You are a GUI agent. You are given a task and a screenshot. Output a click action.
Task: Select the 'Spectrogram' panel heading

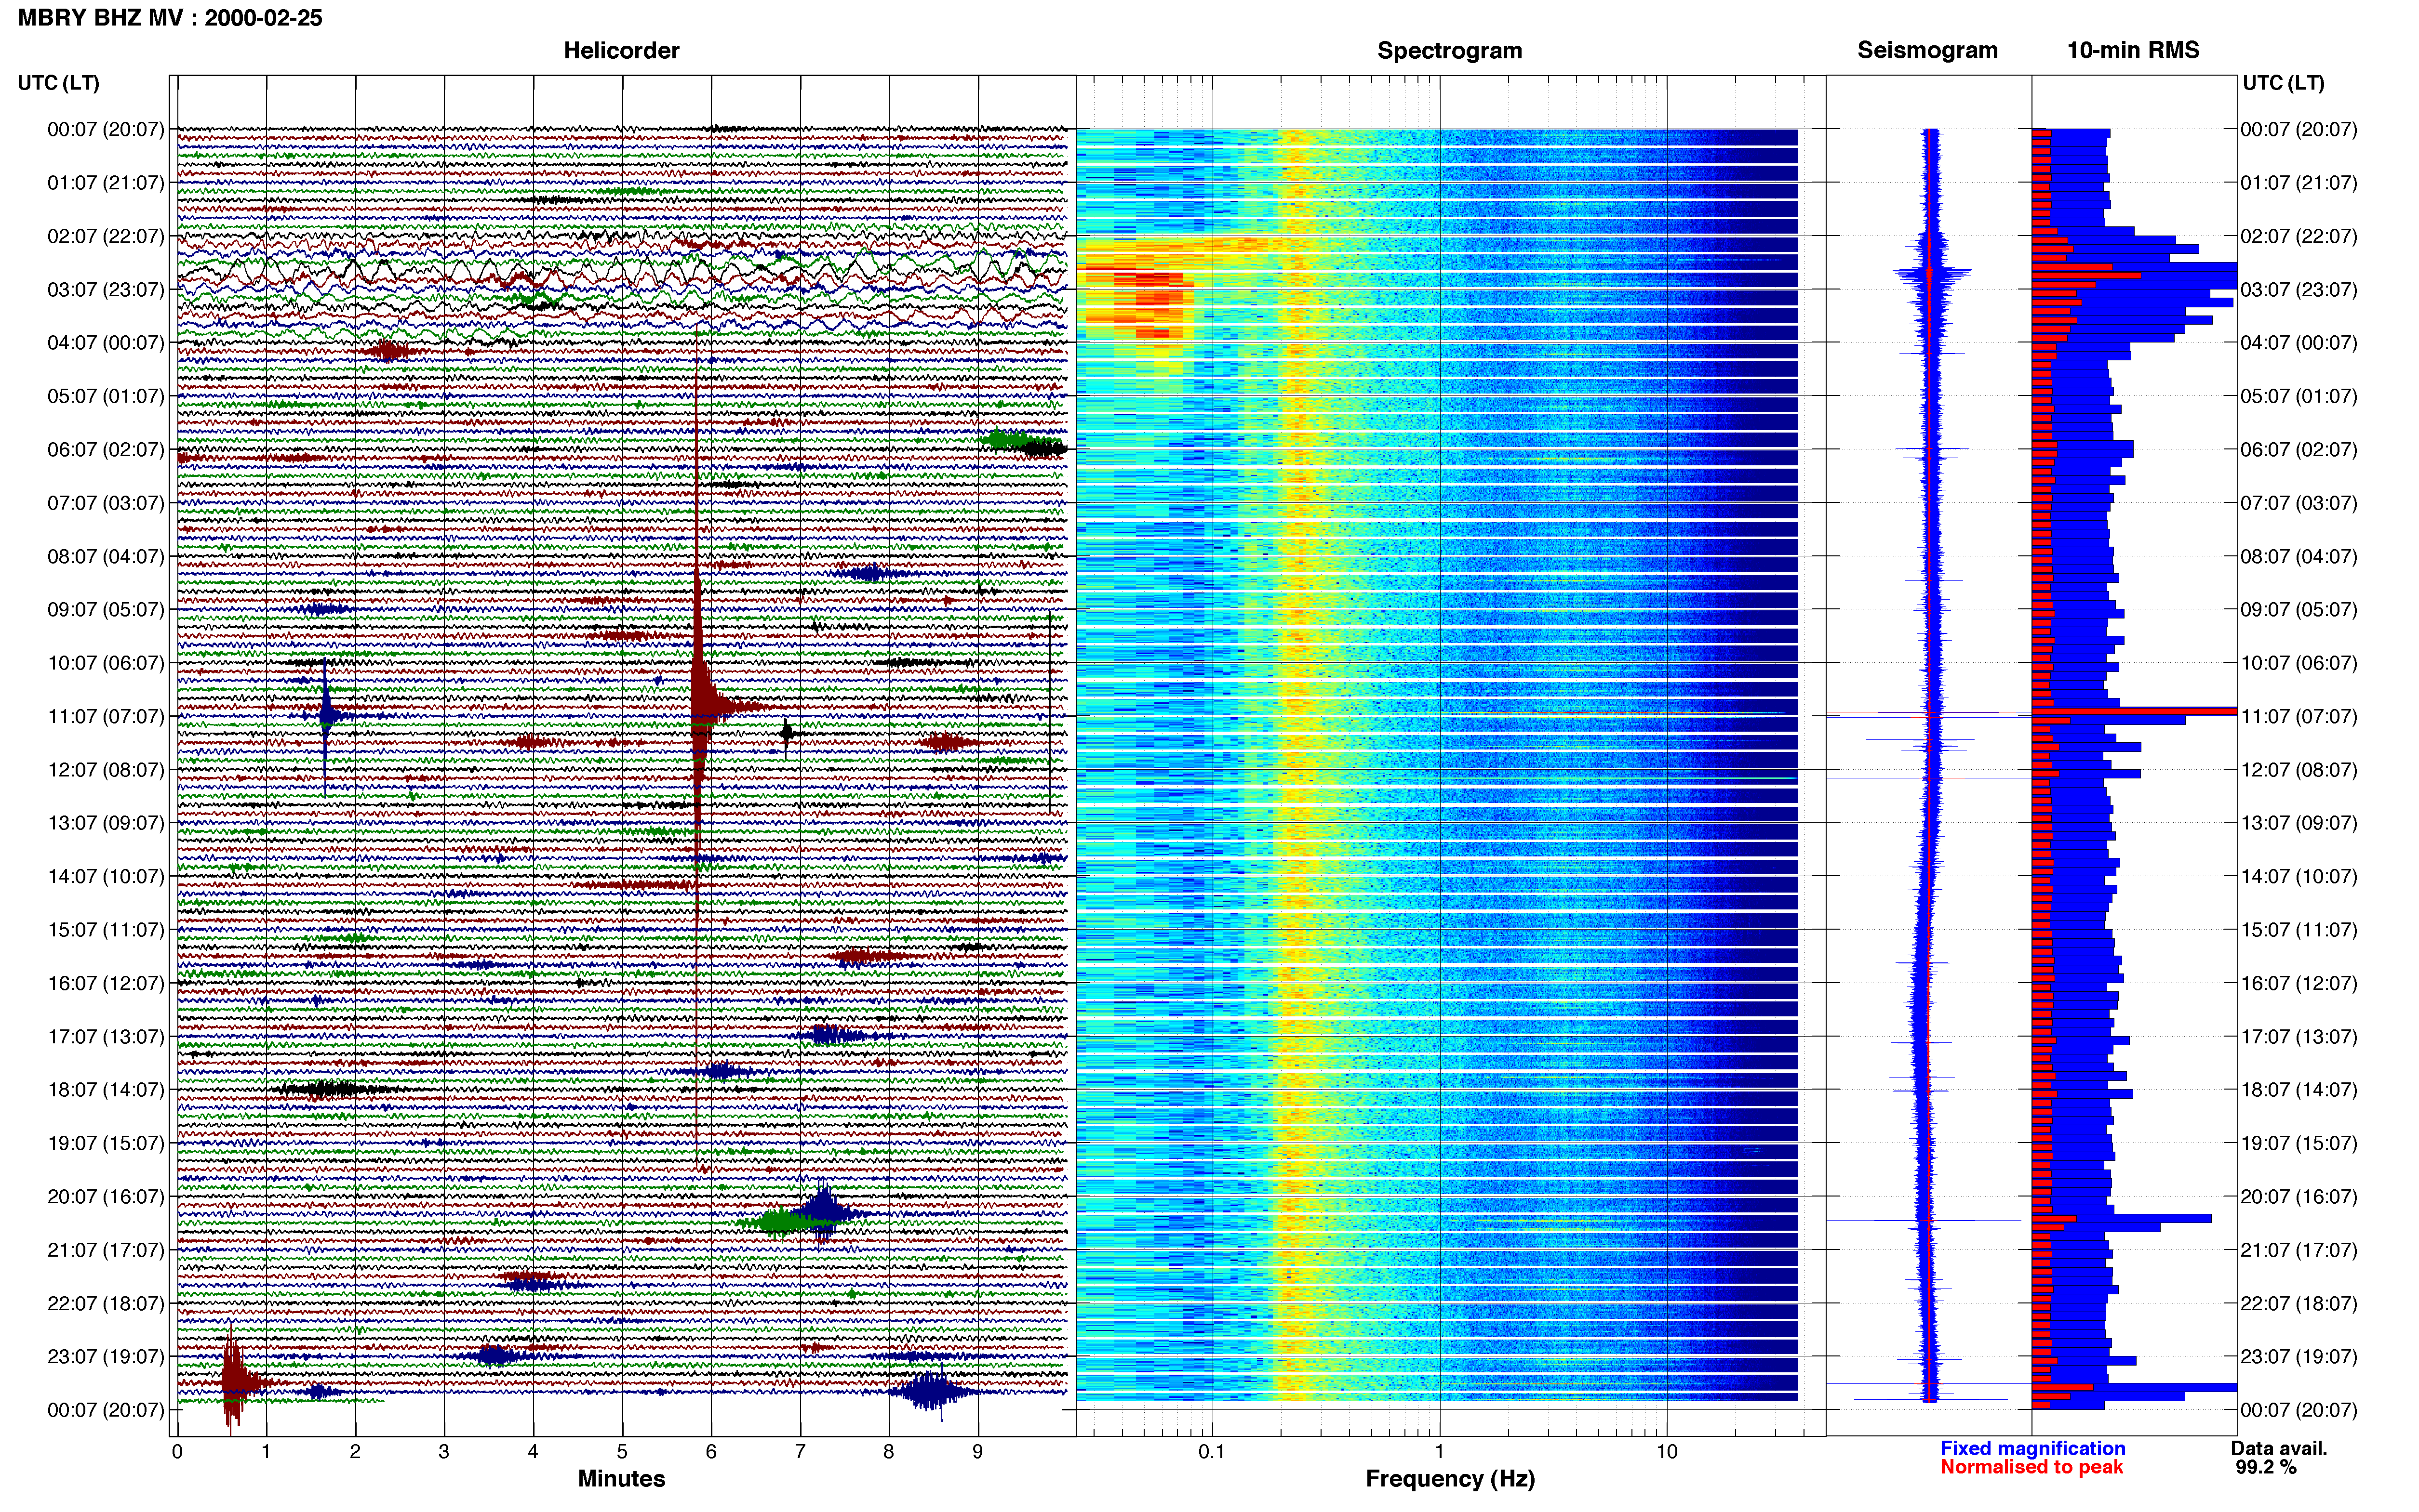[1450, 51]
